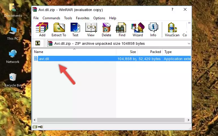Select This PC desktop icon

pos(13,33)
